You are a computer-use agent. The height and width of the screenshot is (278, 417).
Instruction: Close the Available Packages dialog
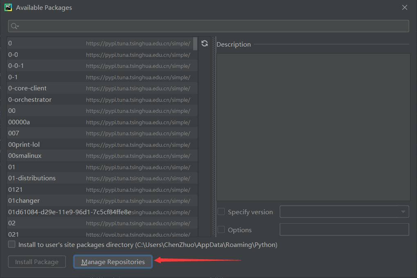tap(404, 7)
